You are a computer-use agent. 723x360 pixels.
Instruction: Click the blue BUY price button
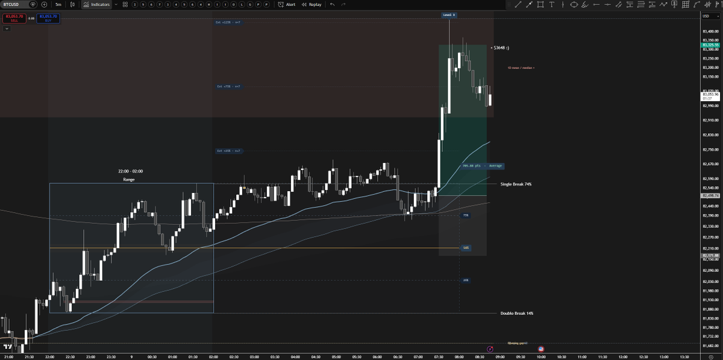[48, 18]
